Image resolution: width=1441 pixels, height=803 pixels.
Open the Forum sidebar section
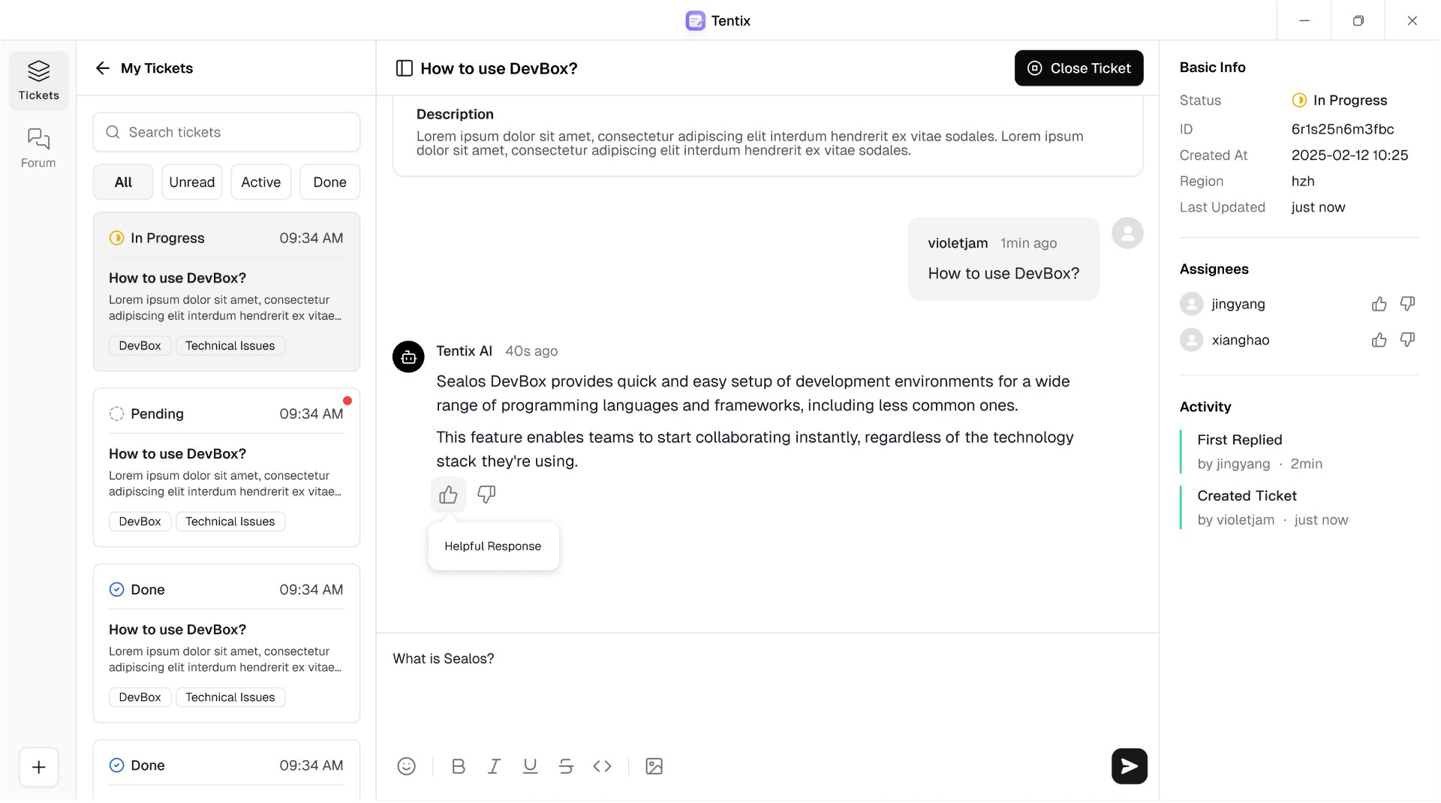click(x=38, y=148)
